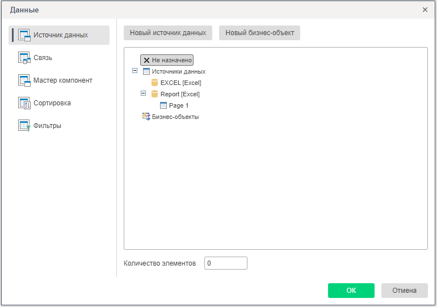Switch to Фильтры section
437x307 pixels.
pyautogui.click(x=47, y=126)
